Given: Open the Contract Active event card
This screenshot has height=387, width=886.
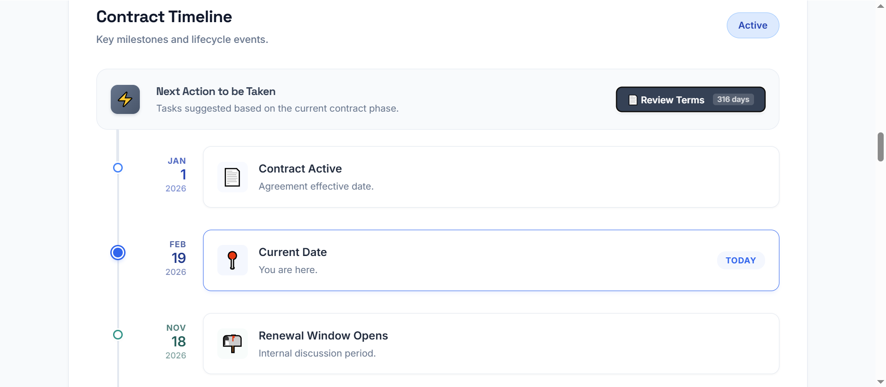Looking at the screenshot, I should [x=491, y=177].
